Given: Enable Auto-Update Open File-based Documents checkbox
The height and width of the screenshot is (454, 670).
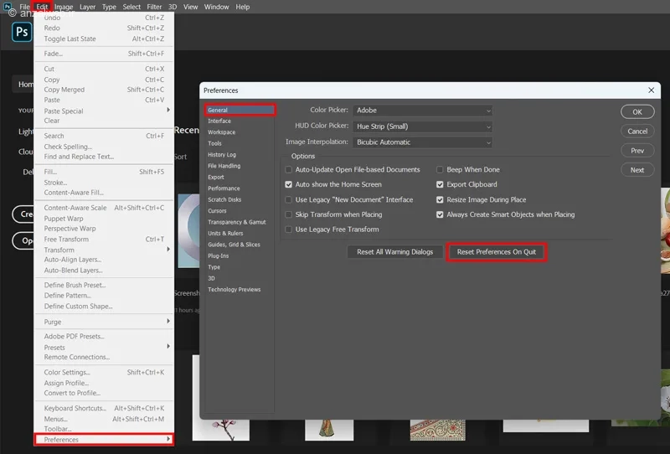Looking at the screenshot, I should (x=288, y=170).
